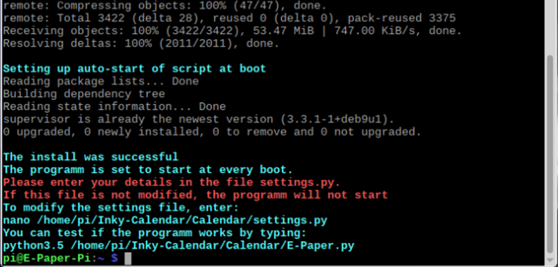Click "The install was successful" message
Viewport: 558px width, 267px height.
click(x=90, y=157)
